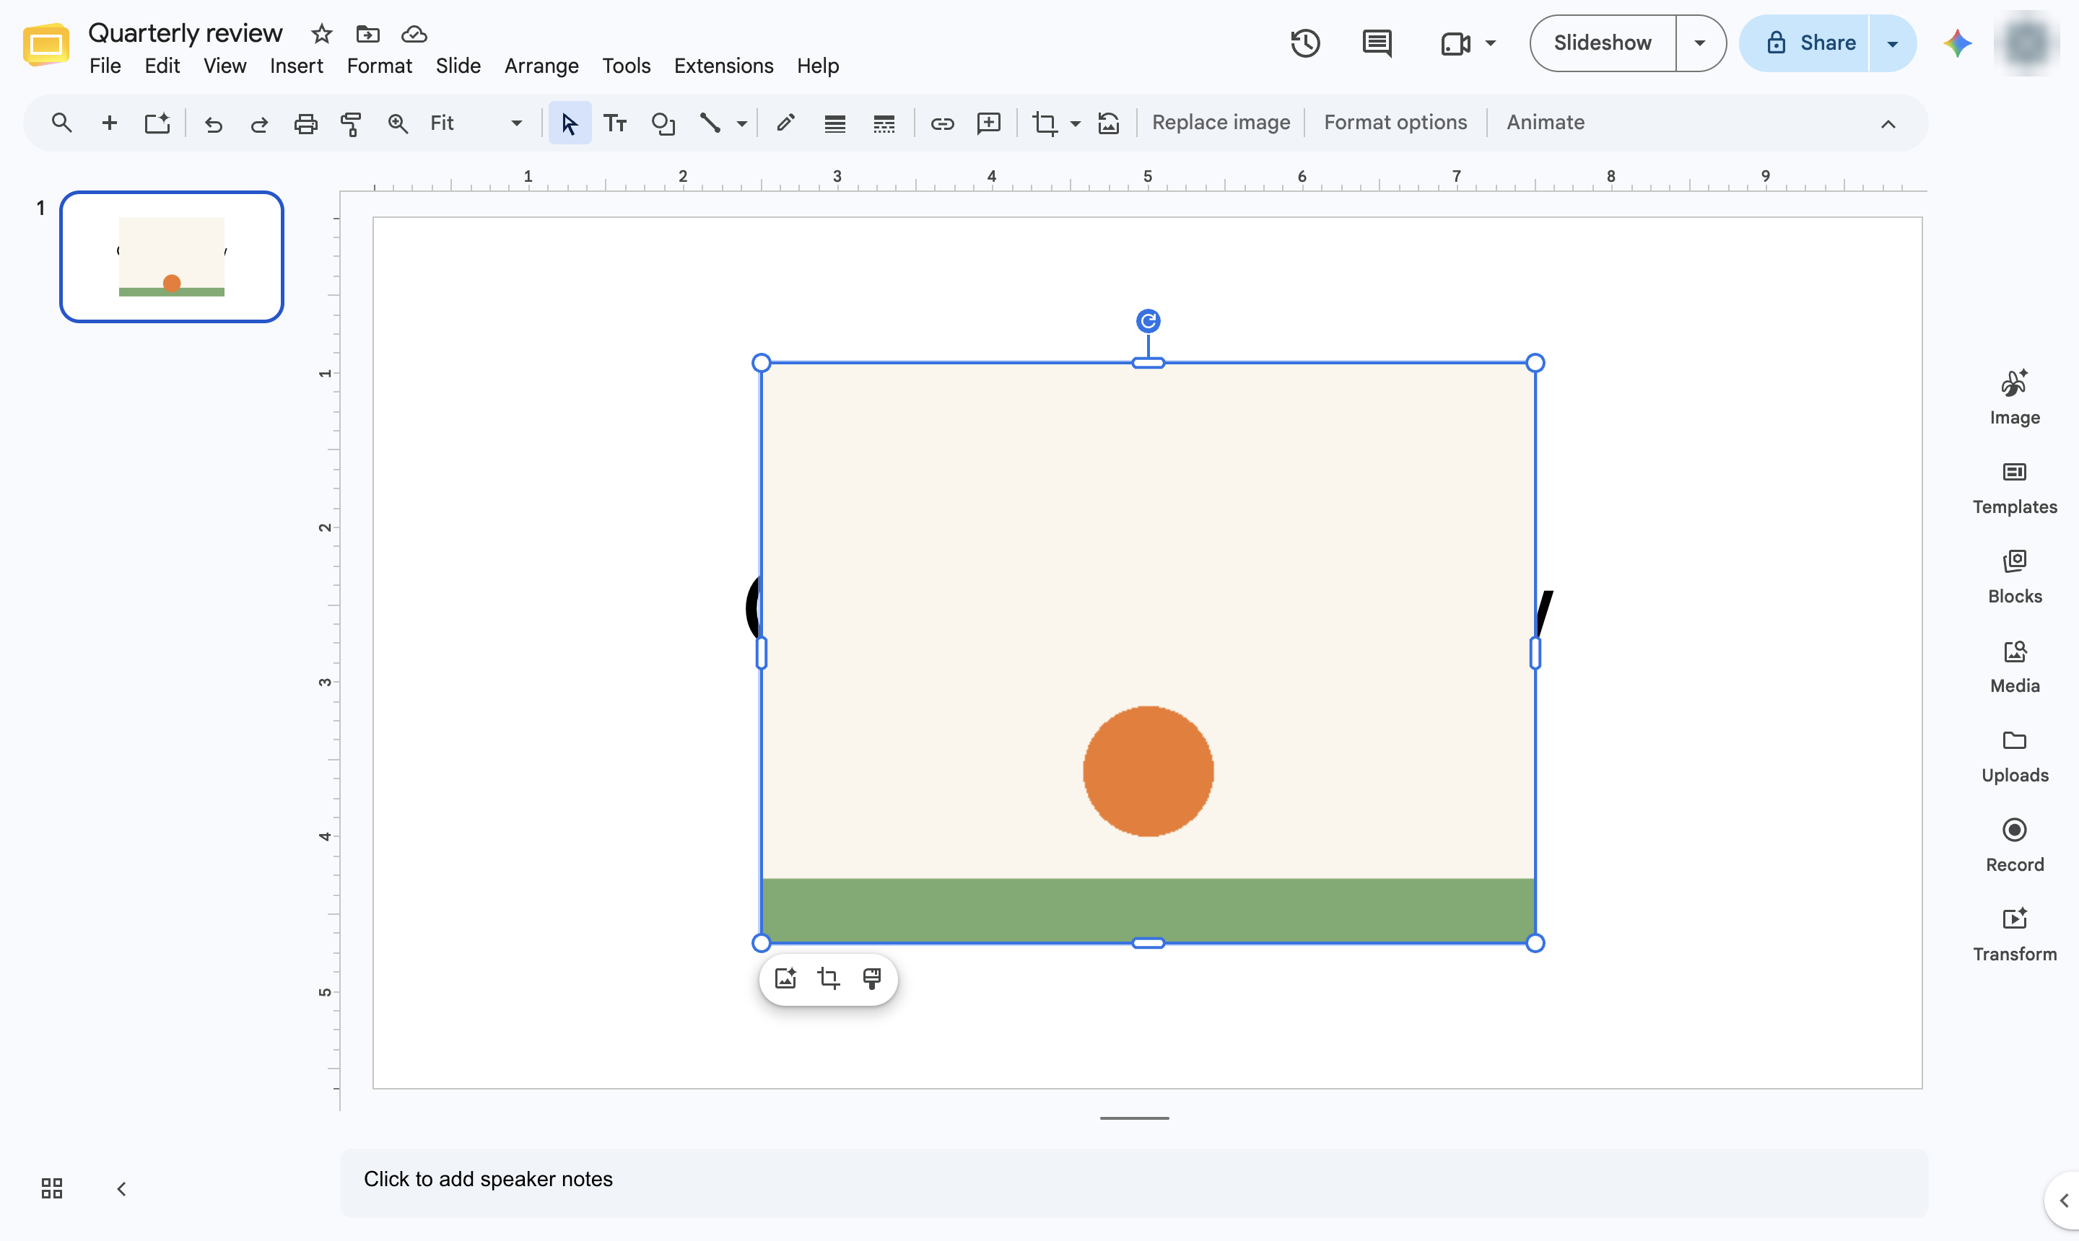Image resolution: width=2079 pixels, height=1241 pixels.
Task: Click the Paint format icon
Action: pyautogui.click(x=352, y=123)
